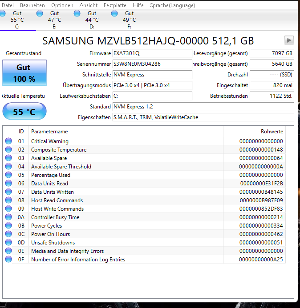This screenshot has height=308, width=300.
Task: Click the status icon for Critical Warning
Action: pos(8,141)
